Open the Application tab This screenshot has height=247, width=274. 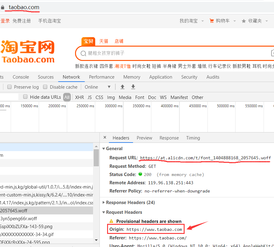click(161, 77)
